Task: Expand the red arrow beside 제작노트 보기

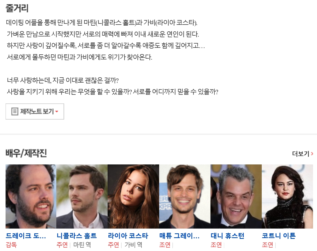Action: pyautogui.click(x=57, y=112)
